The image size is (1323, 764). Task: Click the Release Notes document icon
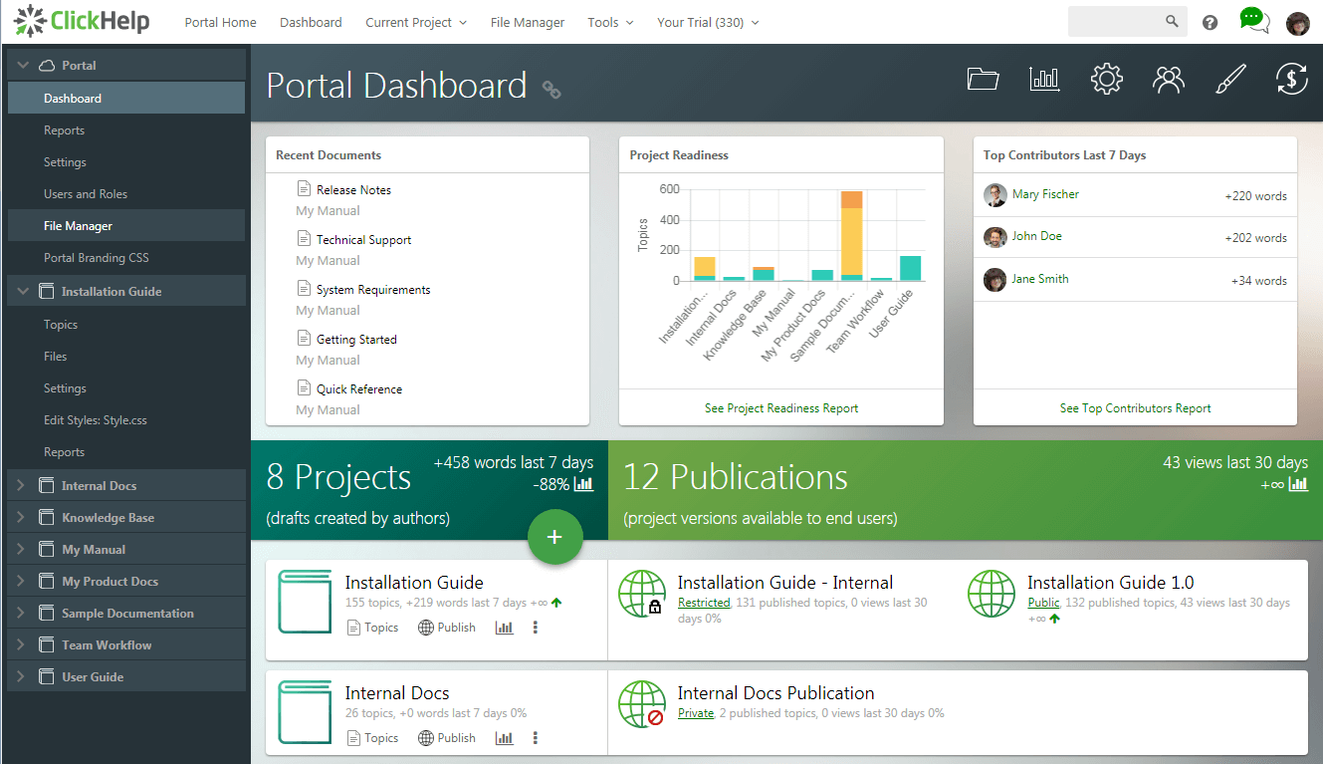(304, 188)
